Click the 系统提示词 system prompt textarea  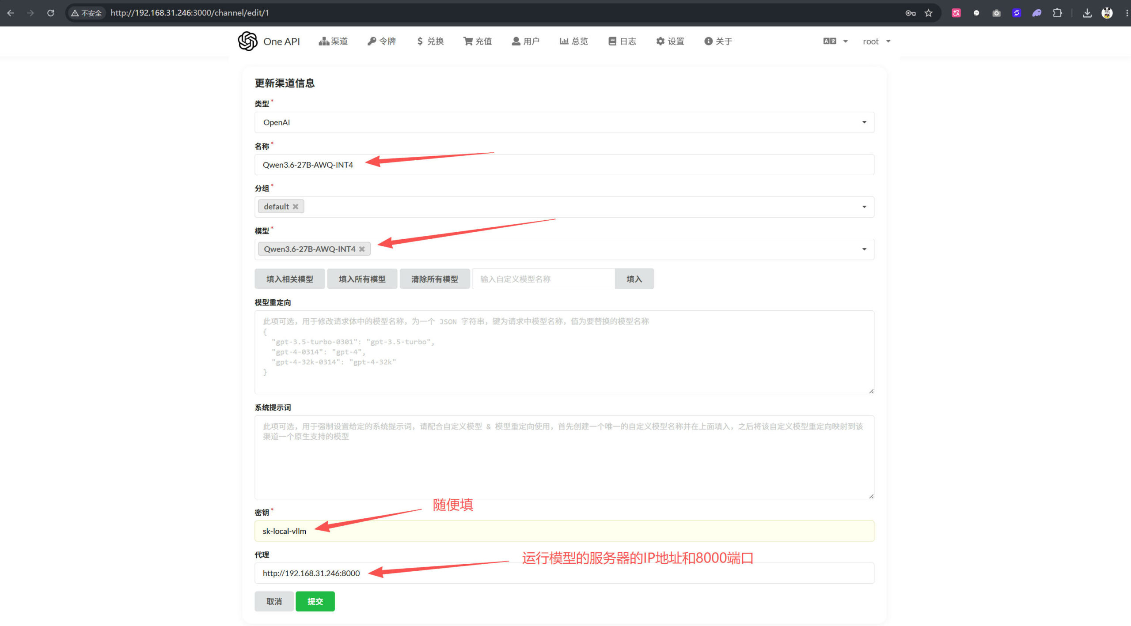point(564,457)
